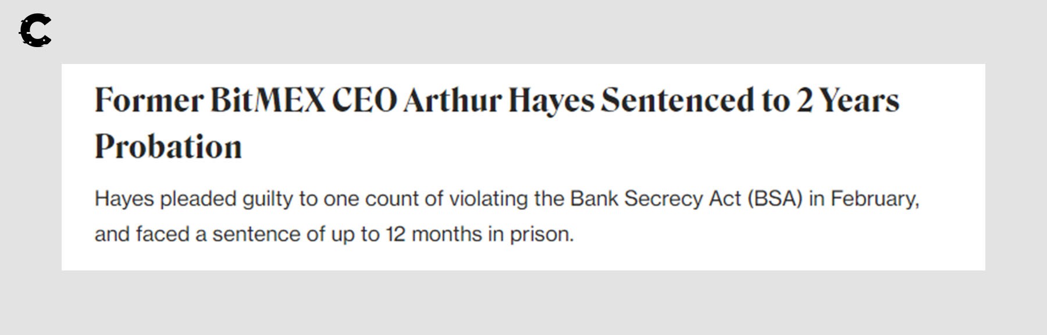Click 'February' in the summary text

[x=874, y=199]
